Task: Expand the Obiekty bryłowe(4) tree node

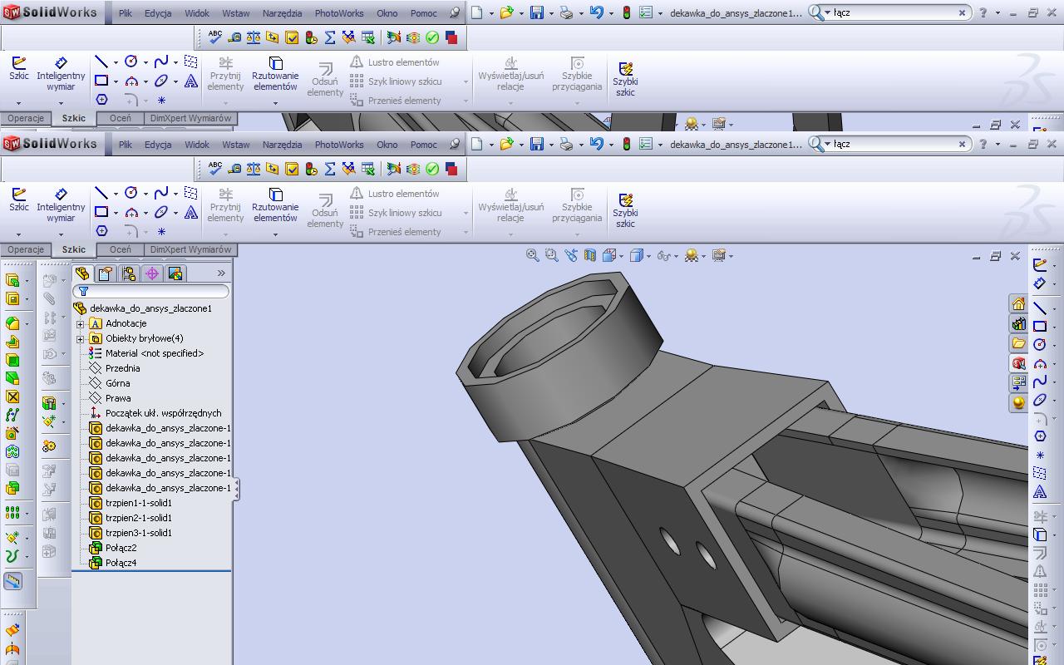Action: [81, 338]
